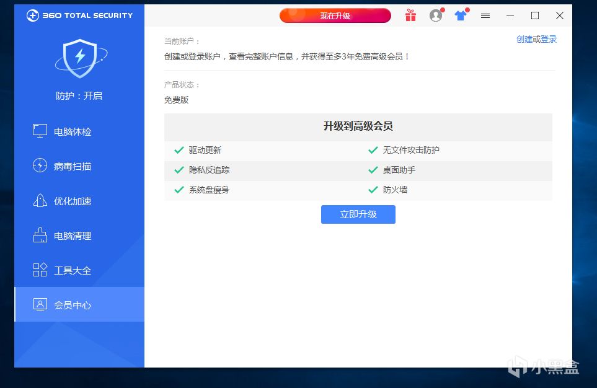This screenshot has height=388, width=597.
Task: Select the 病毒扫描 menu label
Action: coord(73,166)
